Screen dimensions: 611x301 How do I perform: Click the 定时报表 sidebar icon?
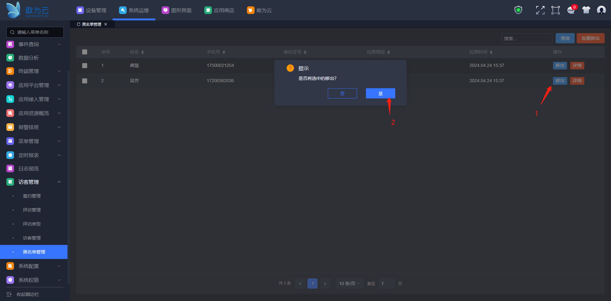[x=10, y=155]
